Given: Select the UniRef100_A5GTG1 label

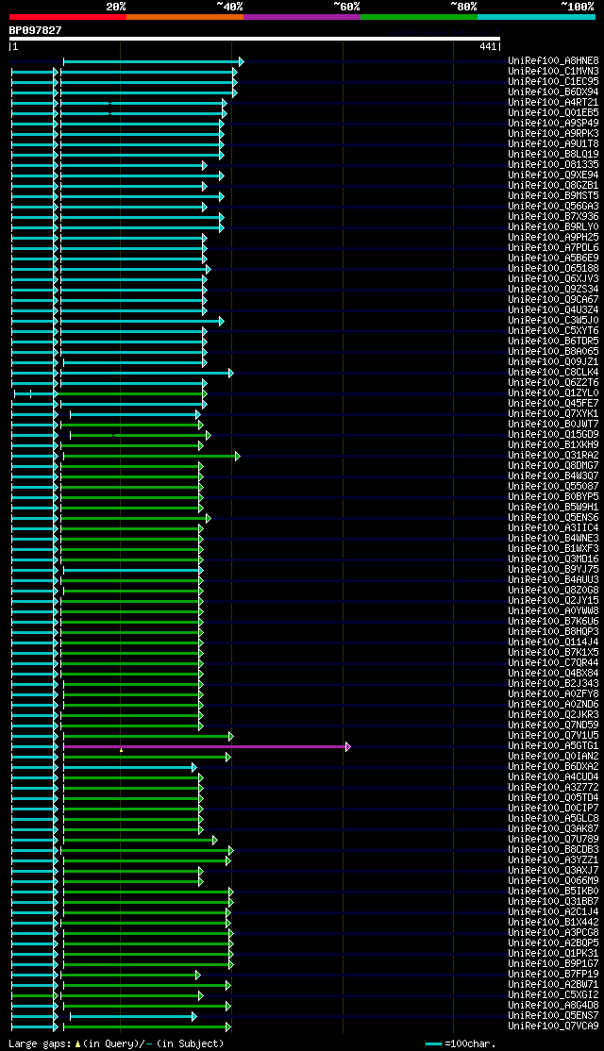Looking at the screenshot, I should [x=554, y=746].
